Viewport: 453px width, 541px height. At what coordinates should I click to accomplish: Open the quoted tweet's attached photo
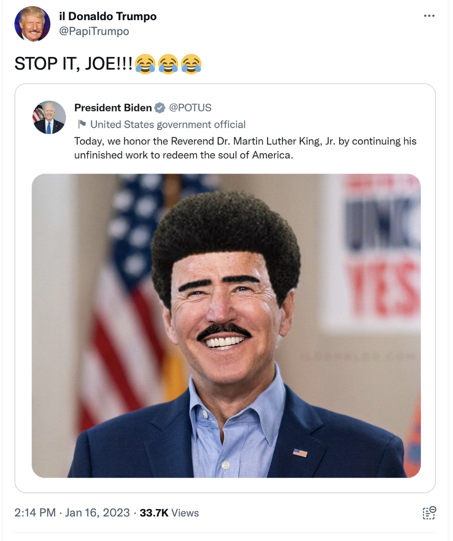click(226, 326)
